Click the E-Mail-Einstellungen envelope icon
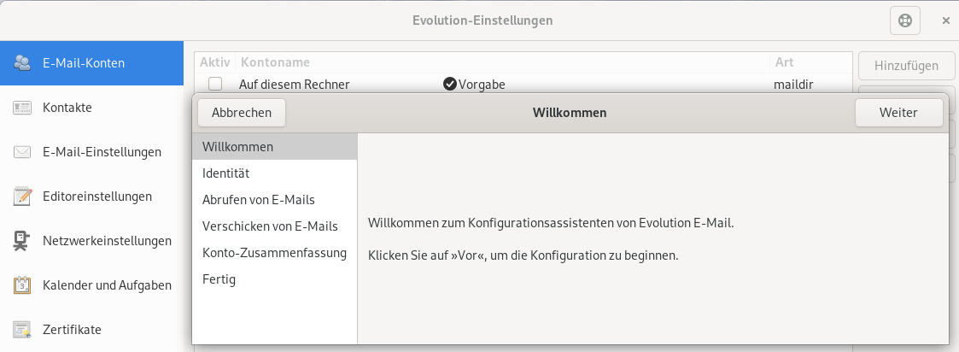This screenshot has height=352, width=959. coord(22,152)
